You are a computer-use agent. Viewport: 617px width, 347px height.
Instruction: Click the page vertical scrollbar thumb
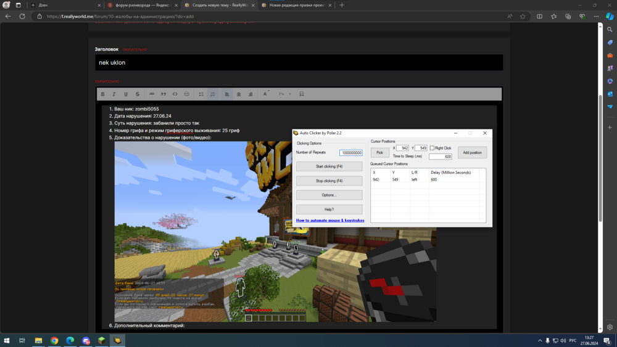coord(600,158)
